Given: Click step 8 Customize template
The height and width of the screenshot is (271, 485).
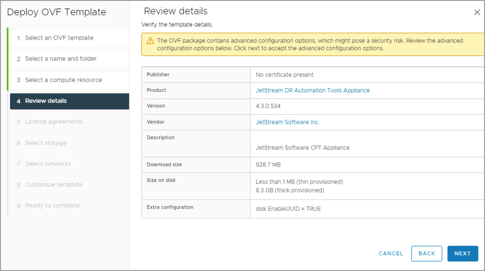Looking at the screenshot, I should pos(53,185).
